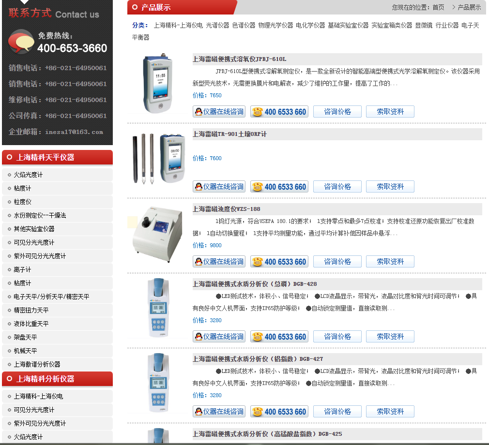This screenshot has height=445, width=489.
Task: Select category 电化学仪器
Action: 310,25
